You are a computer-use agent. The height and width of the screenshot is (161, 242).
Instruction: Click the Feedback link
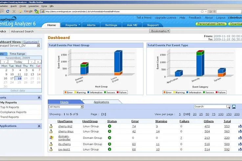195,18
